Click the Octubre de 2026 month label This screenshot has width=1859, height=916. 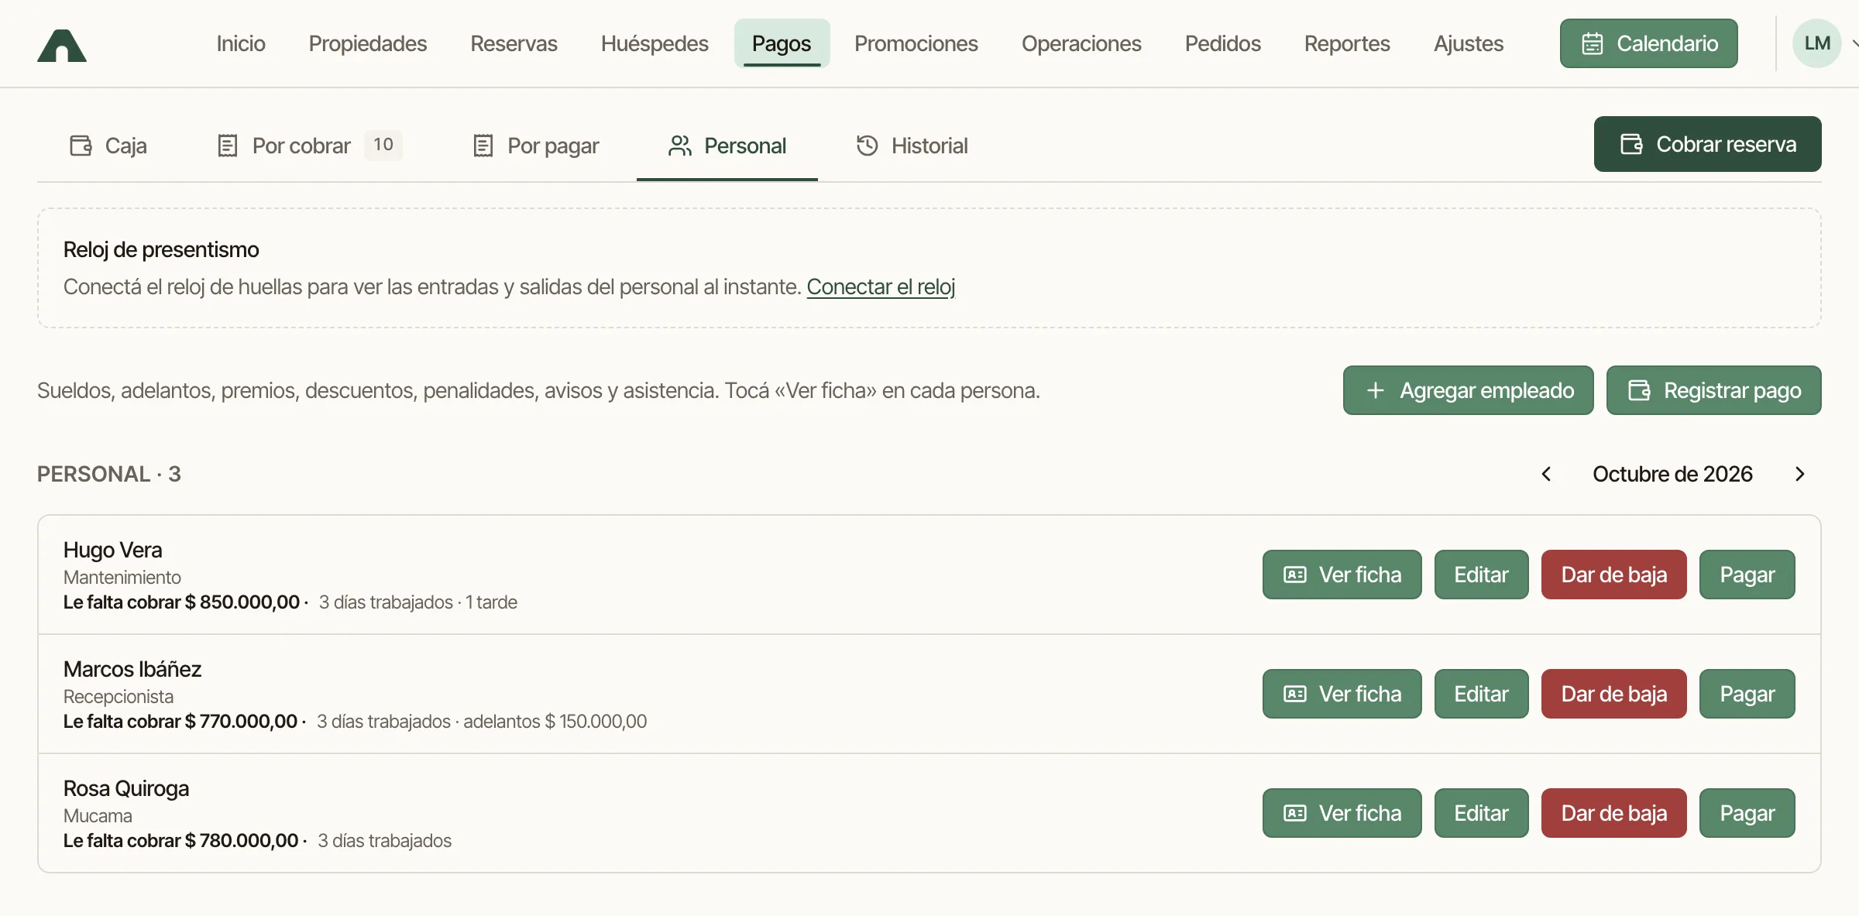click(x=1672, y=474)
